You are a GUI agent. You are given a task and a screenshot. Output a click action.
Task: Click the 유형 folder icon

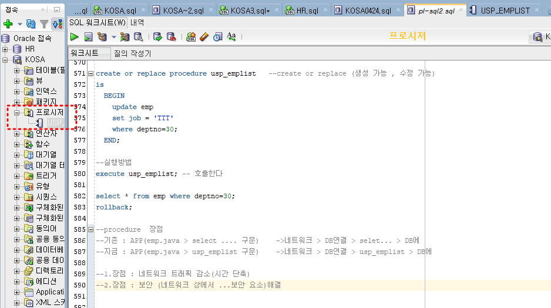pyautogui.click(x=29, y=187)
